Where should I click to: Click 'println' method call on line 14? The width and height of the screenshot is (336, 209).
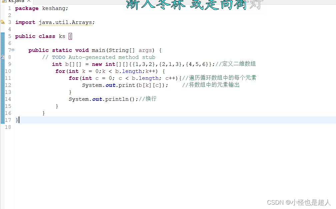click(117, 99)
